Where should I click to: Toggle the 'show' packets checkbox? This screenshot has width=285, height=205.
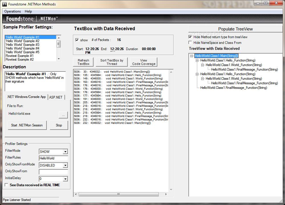click(x=77, y=40)
